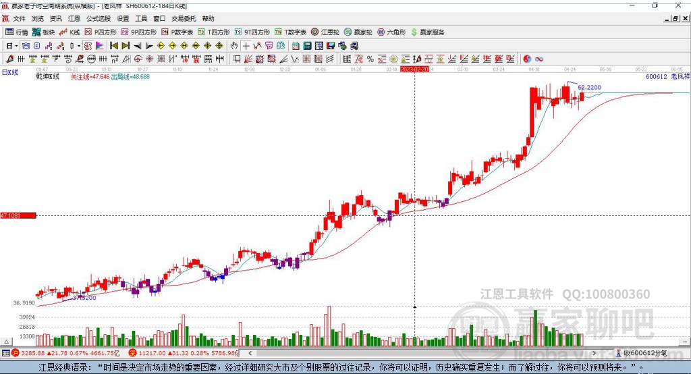Click the 沪 Shanghai index 3285.88 status

[65, 353]
